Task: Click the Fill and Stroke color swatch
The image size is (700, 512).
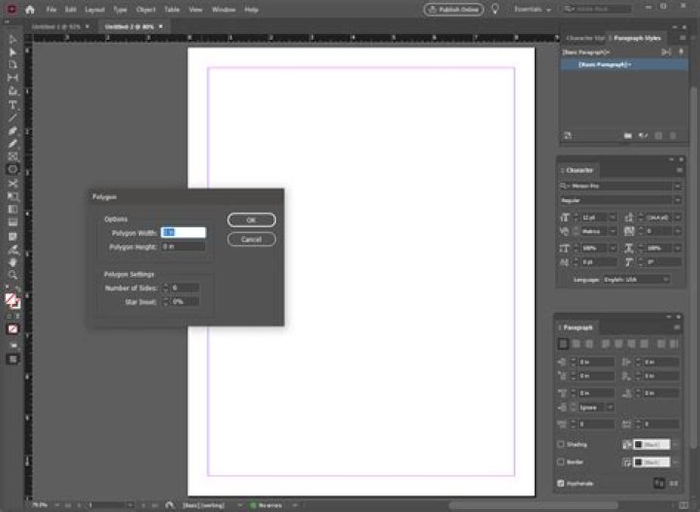Action: click(13, 301)
